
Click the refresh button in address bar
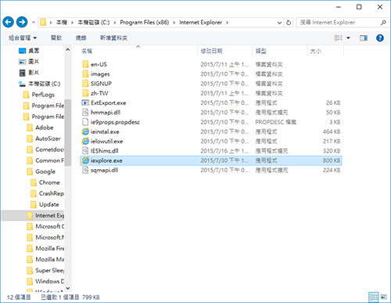point(289,23)
